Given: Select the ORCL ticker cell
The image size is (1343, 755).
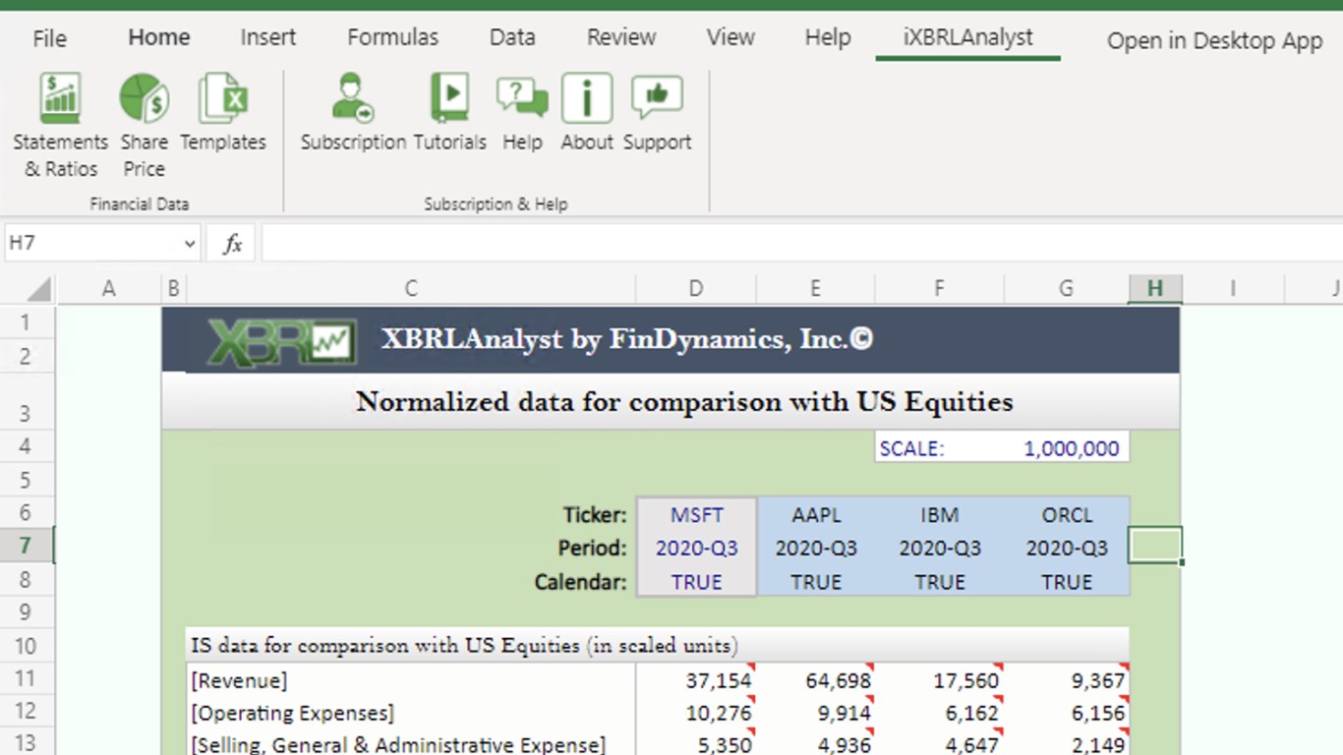Looking at the screenshot, I should tap(1067, 515).
